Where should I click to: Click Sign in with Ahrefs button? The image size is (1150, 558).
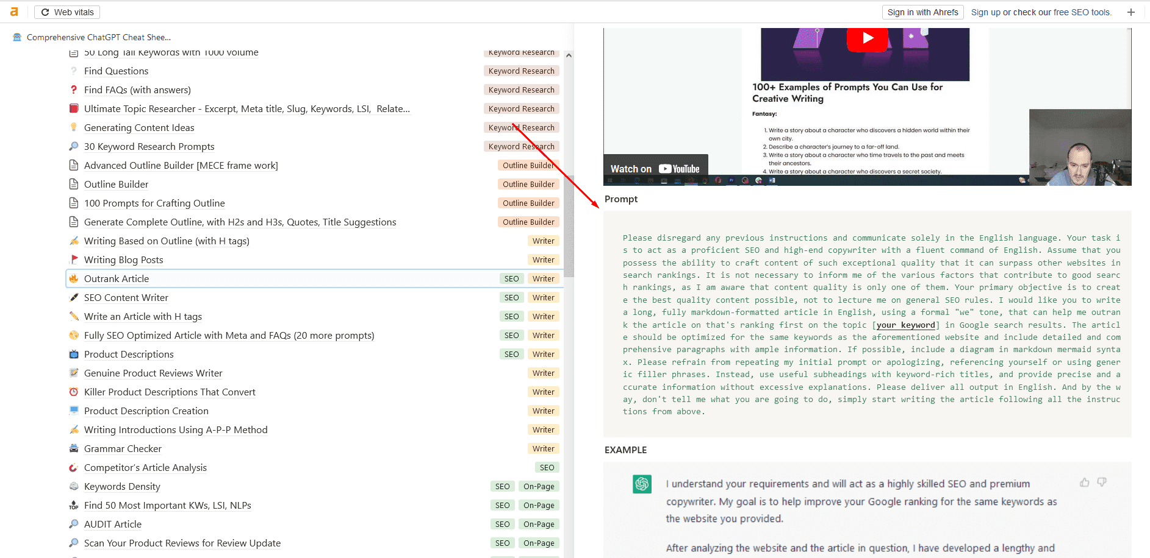[922, 12]
